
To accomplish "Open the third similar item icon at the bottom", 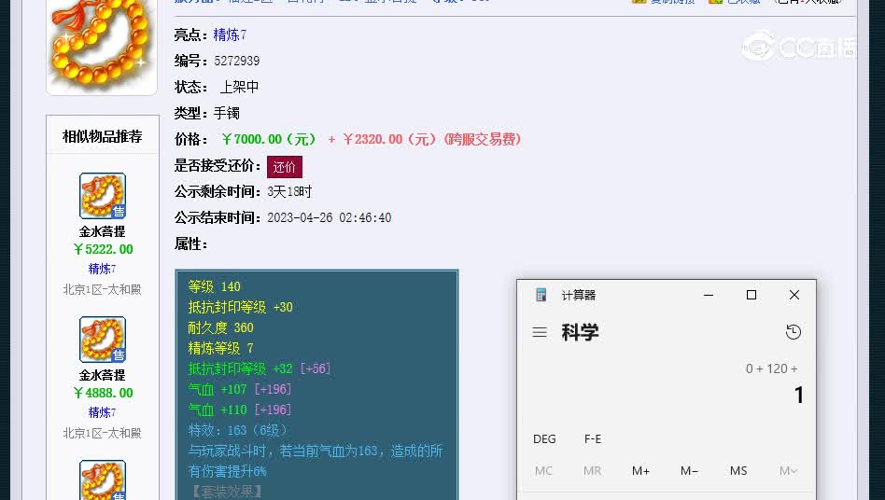I will click(x=102, y=480).
